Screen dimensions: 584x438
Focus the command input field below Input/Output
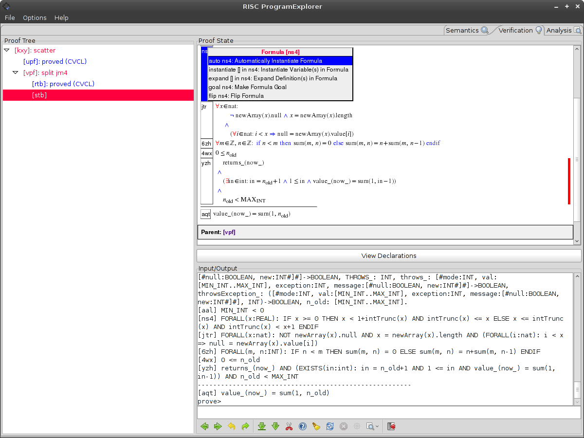[x=389, y=413]
